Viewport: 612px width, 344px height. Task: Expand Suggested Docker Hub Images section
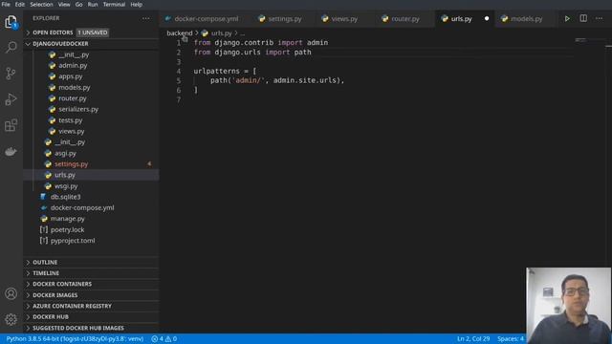(x=78, y=328)
